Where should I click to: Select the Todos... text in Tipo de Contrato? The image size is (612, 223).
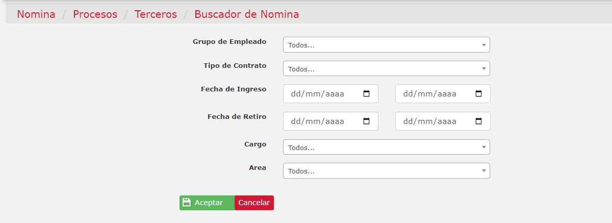(x=301, y=69)
